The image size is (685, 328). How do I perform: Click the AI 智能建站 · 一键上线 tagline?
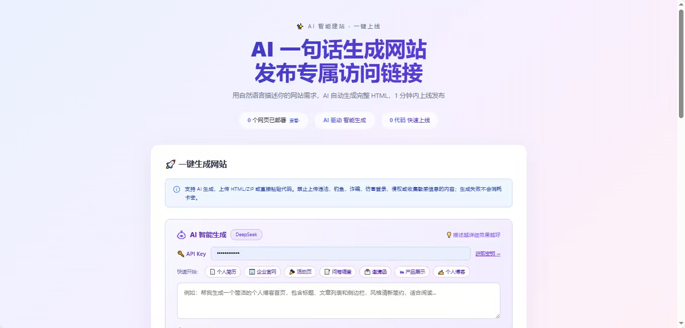(x=344, y=26)
